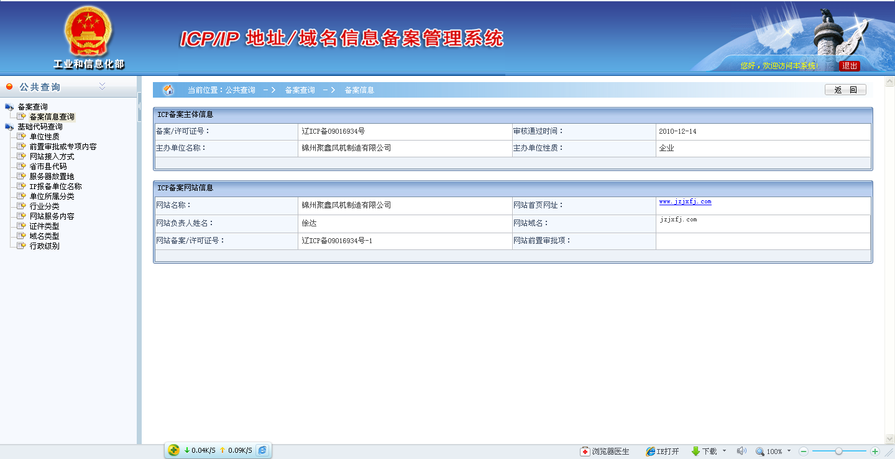Viewport: 895px width, 459px height.
Task: Click the page icon next to 前置审批或专项内容
Action: pos(22,147)
